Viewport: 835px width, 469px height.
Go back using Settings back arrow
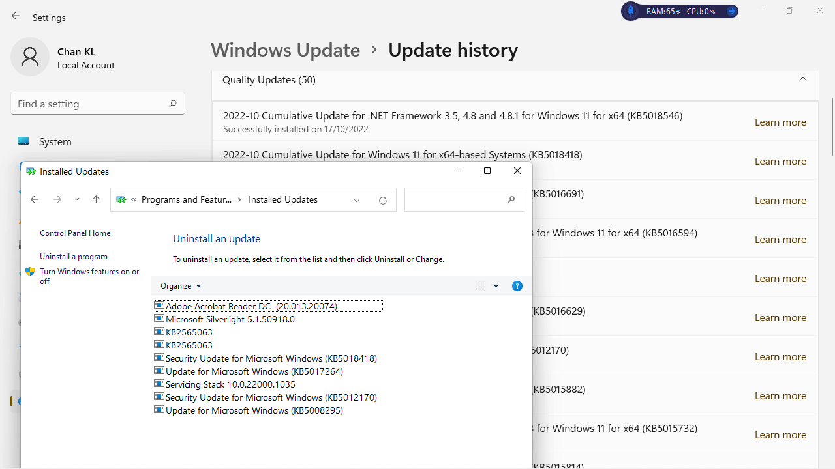(16, 16)
